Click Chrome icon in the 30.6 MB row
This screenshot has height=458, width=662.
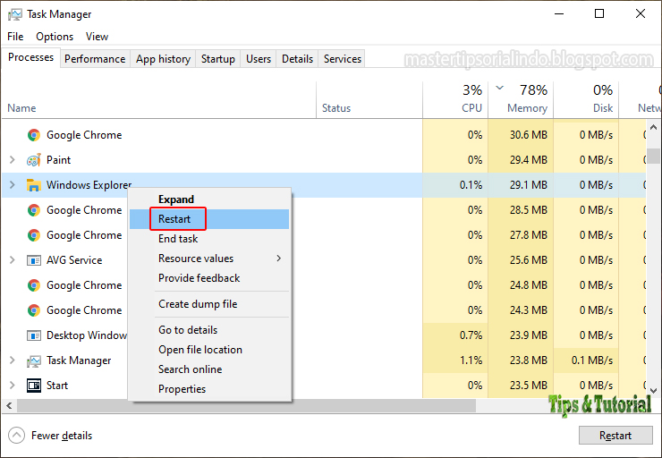coord(34,135)
